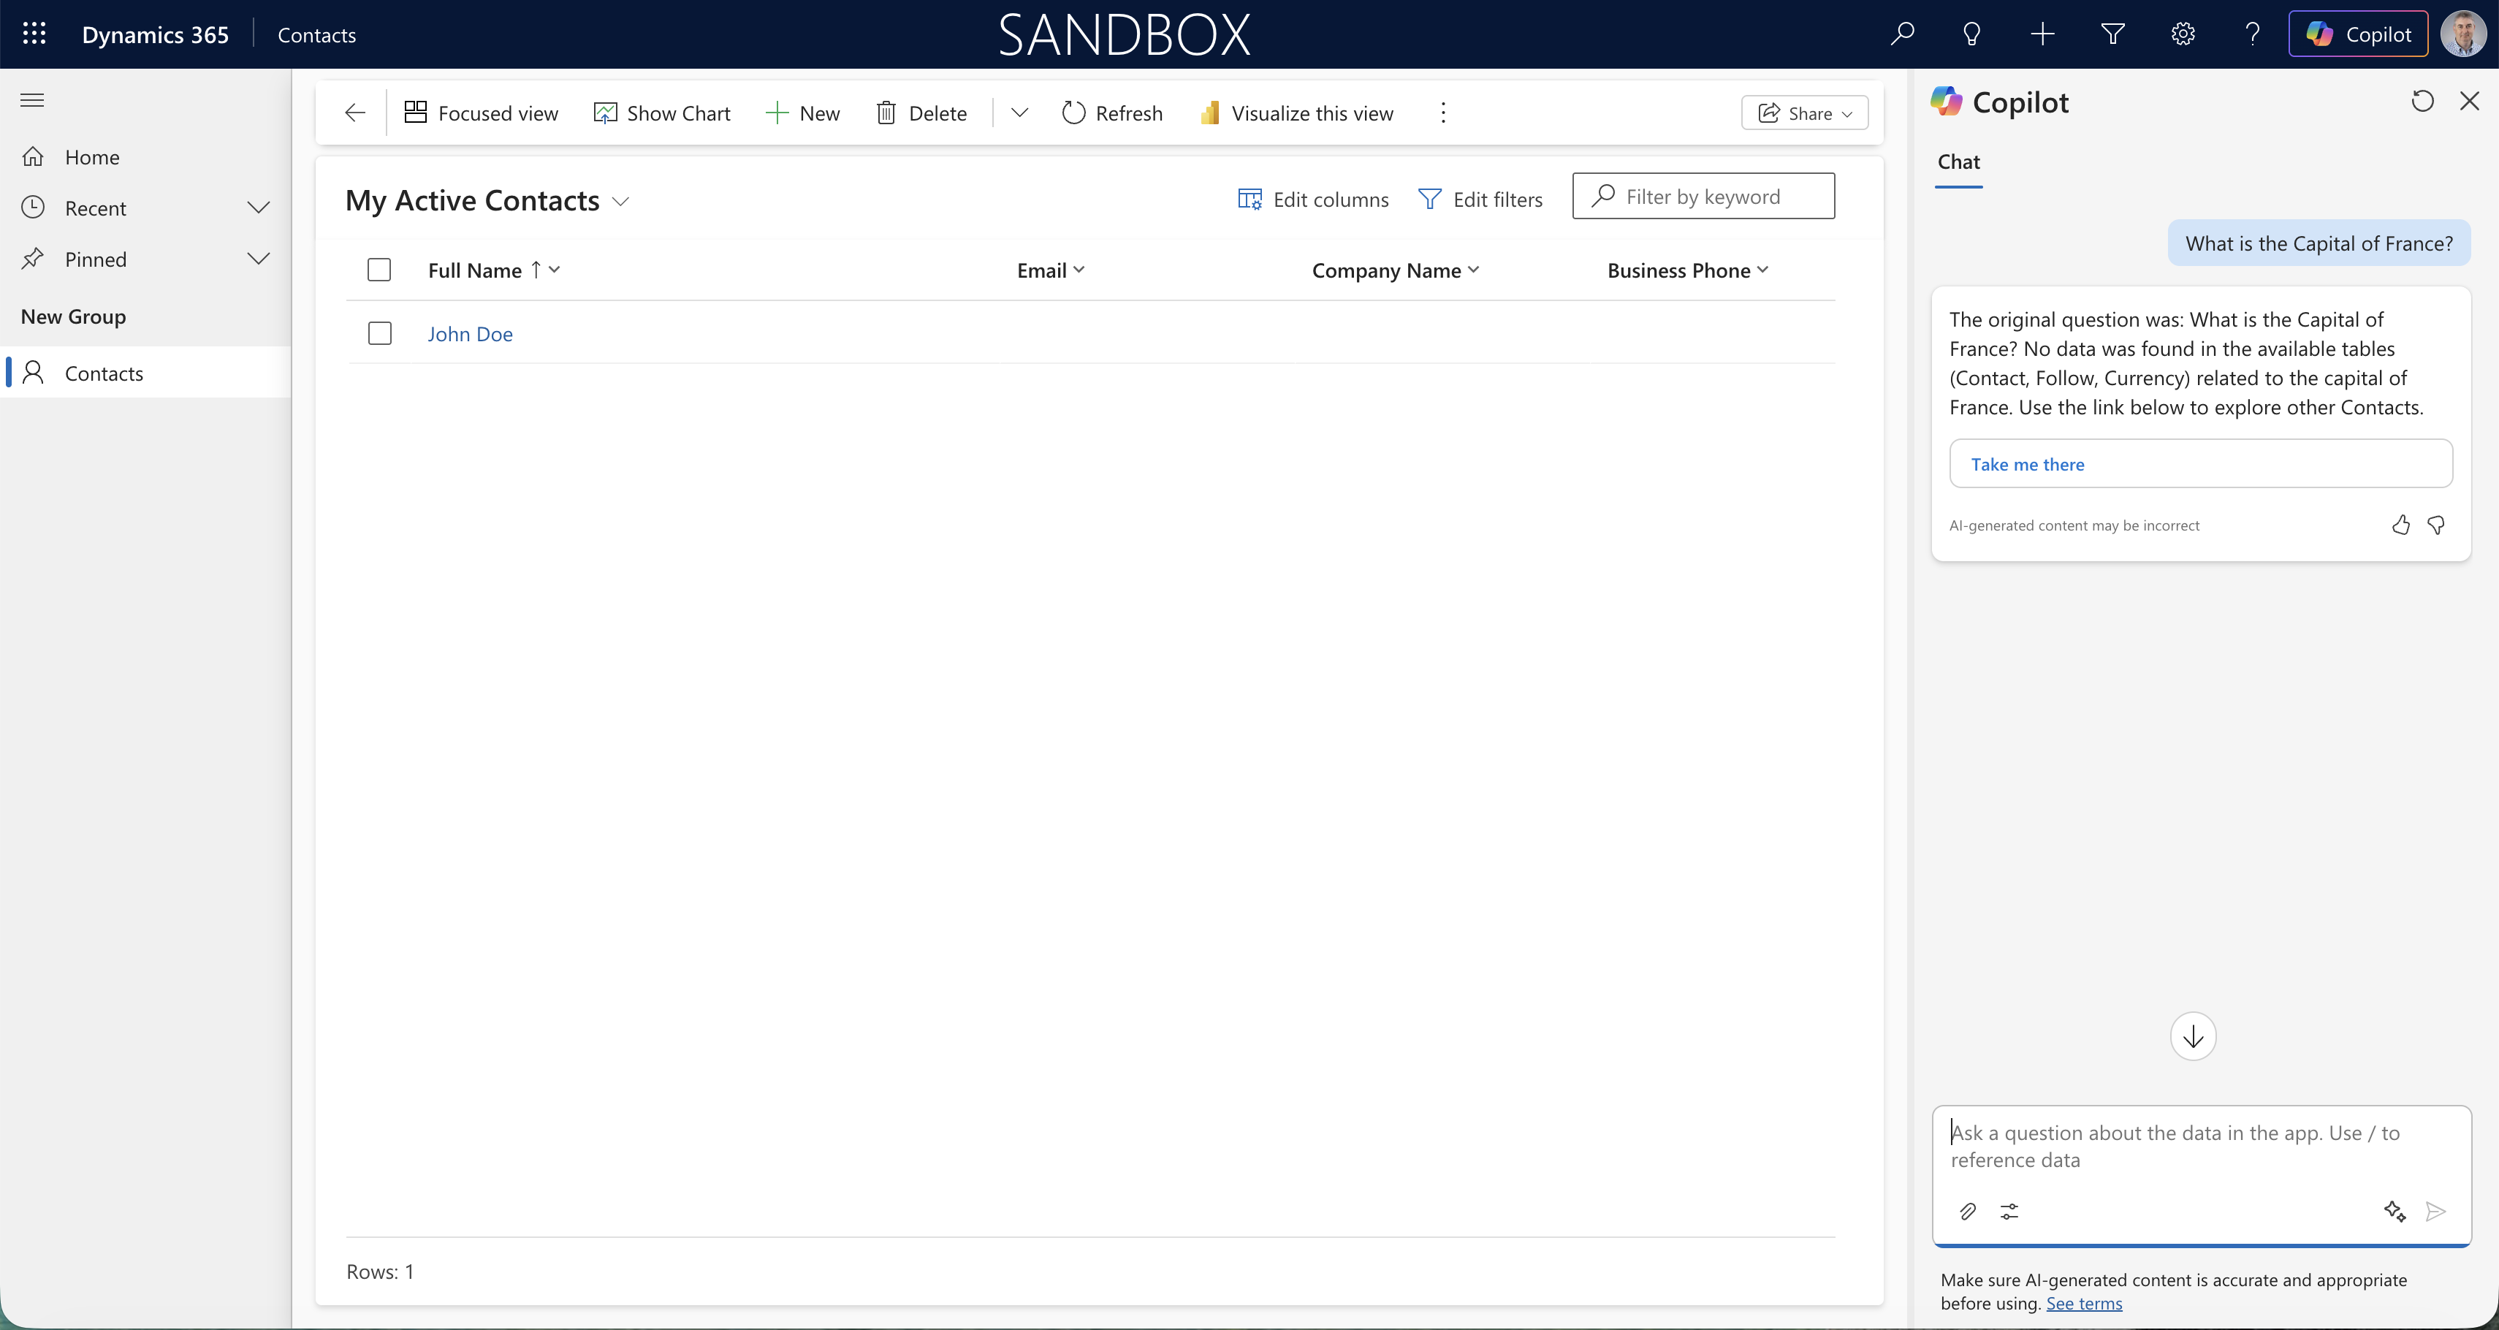Collapse the site map hamburger menu
This screenshot has height=1330, width=2499.
32,100
